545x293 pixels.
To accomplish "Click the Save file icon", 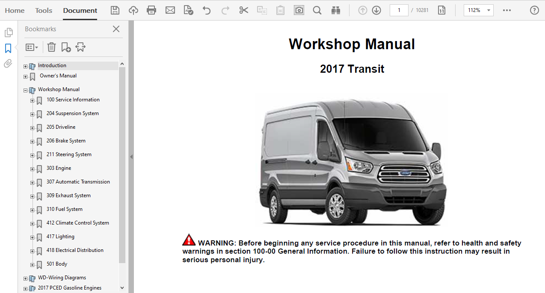I will (115, 10).
